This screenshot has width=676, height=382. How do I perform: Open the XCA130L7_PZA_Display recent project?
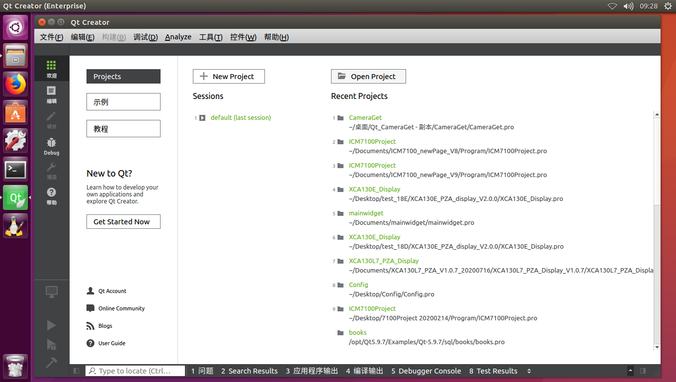pyautogui.click(x=384, y=261)
